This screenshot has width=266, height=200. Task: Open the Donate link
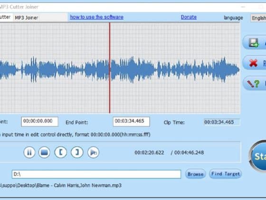[x=189, y=17]
